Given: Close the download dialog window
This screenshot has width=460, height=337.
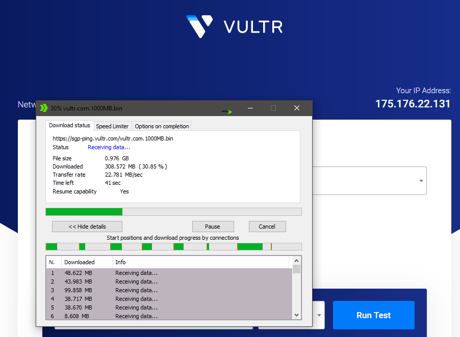Looking at the screenshot, I should coord(297,108).
